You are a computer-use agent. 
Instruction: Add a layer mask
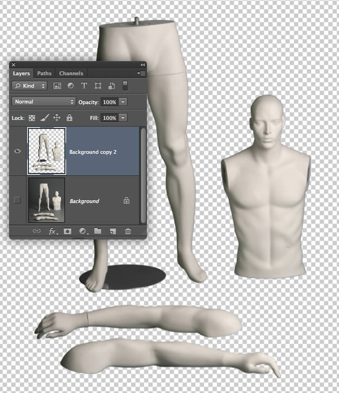pyautogui.click(x=67, y=231)
